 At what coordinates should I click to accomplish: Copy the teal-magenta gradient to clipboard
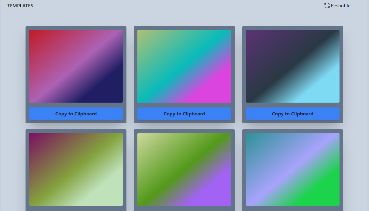(184, 114)
